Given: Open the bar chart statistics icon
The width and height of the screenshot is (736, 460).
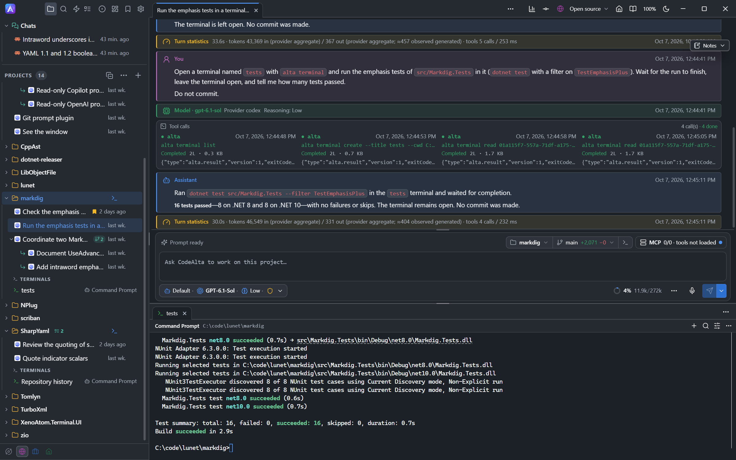Looking at the screenshot, I should 532,9.
